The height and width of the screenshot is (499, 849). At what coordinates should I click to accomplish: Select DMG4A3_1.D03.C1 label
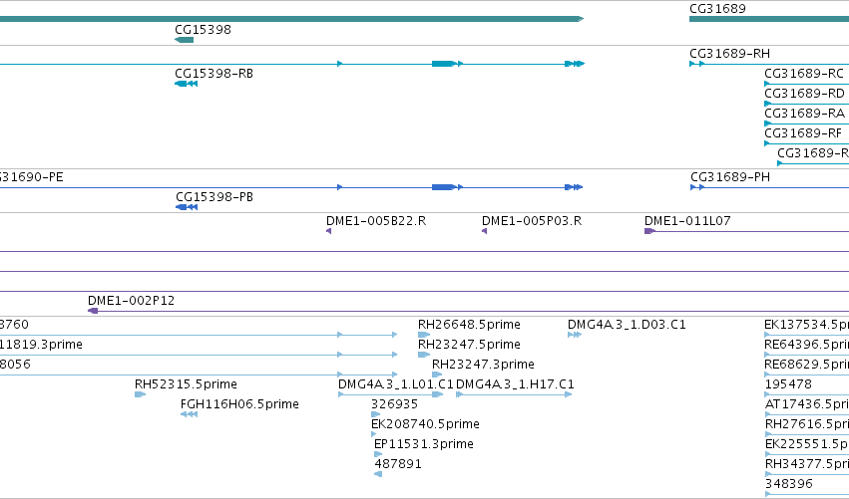[x=627, y=325]
